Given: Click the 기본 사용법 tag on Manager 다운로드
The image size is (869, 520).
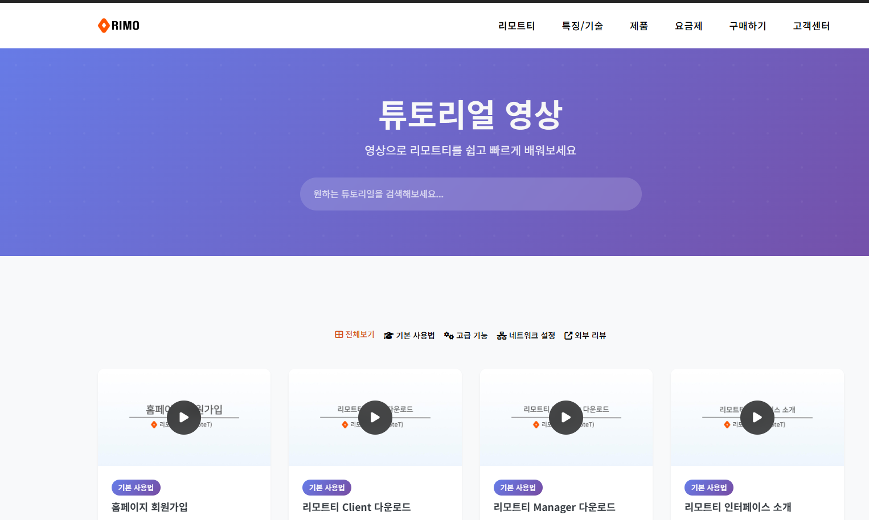Looking at the screenshot, I should (518, 488).
